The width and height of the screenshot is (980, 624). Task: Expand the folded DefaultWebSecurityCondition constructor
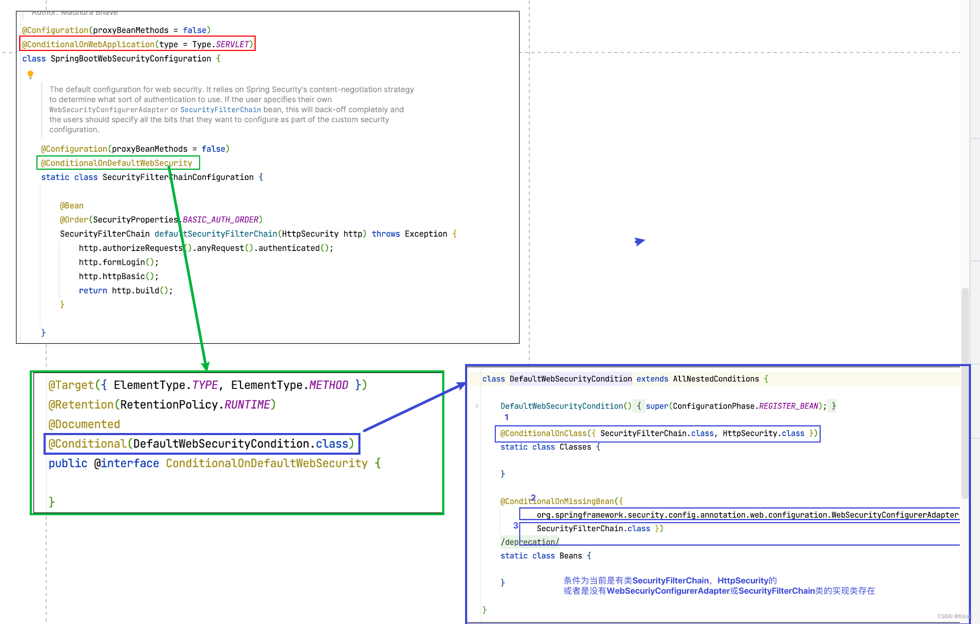click(x=477, y=406)
